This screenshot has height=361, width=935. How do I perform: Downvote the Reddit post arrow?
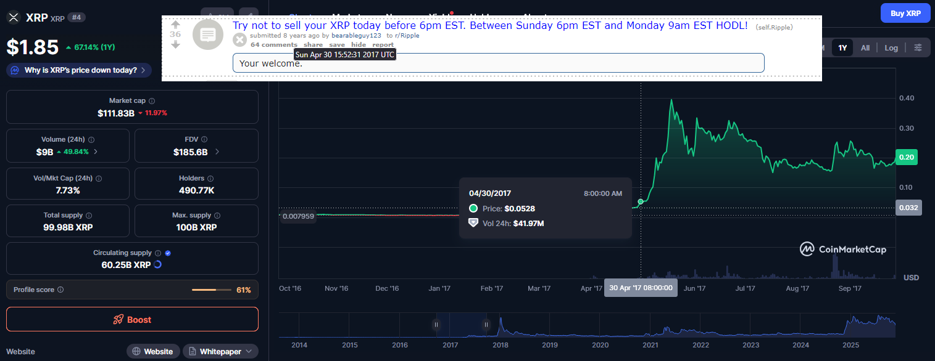[x=175, y=44]
